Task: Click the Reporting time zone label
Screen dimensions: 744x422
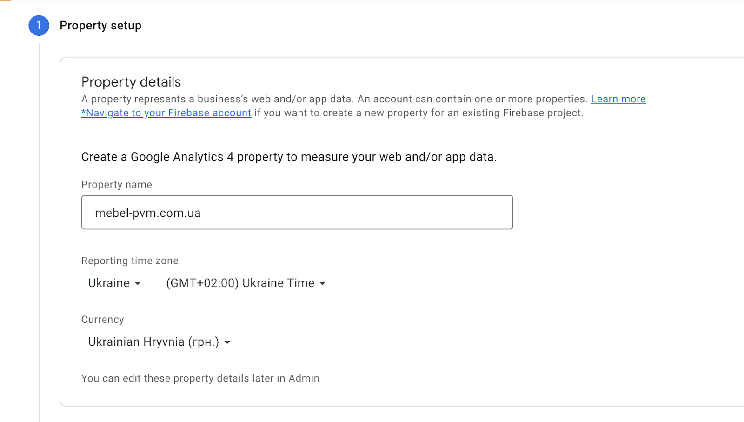Action: pyautogui.click(x=130, y=261)
